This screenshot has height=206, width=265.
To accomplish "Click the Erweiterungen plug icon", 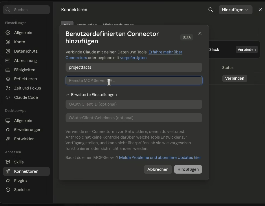I will pyautogui.click(x=8, y=130).
